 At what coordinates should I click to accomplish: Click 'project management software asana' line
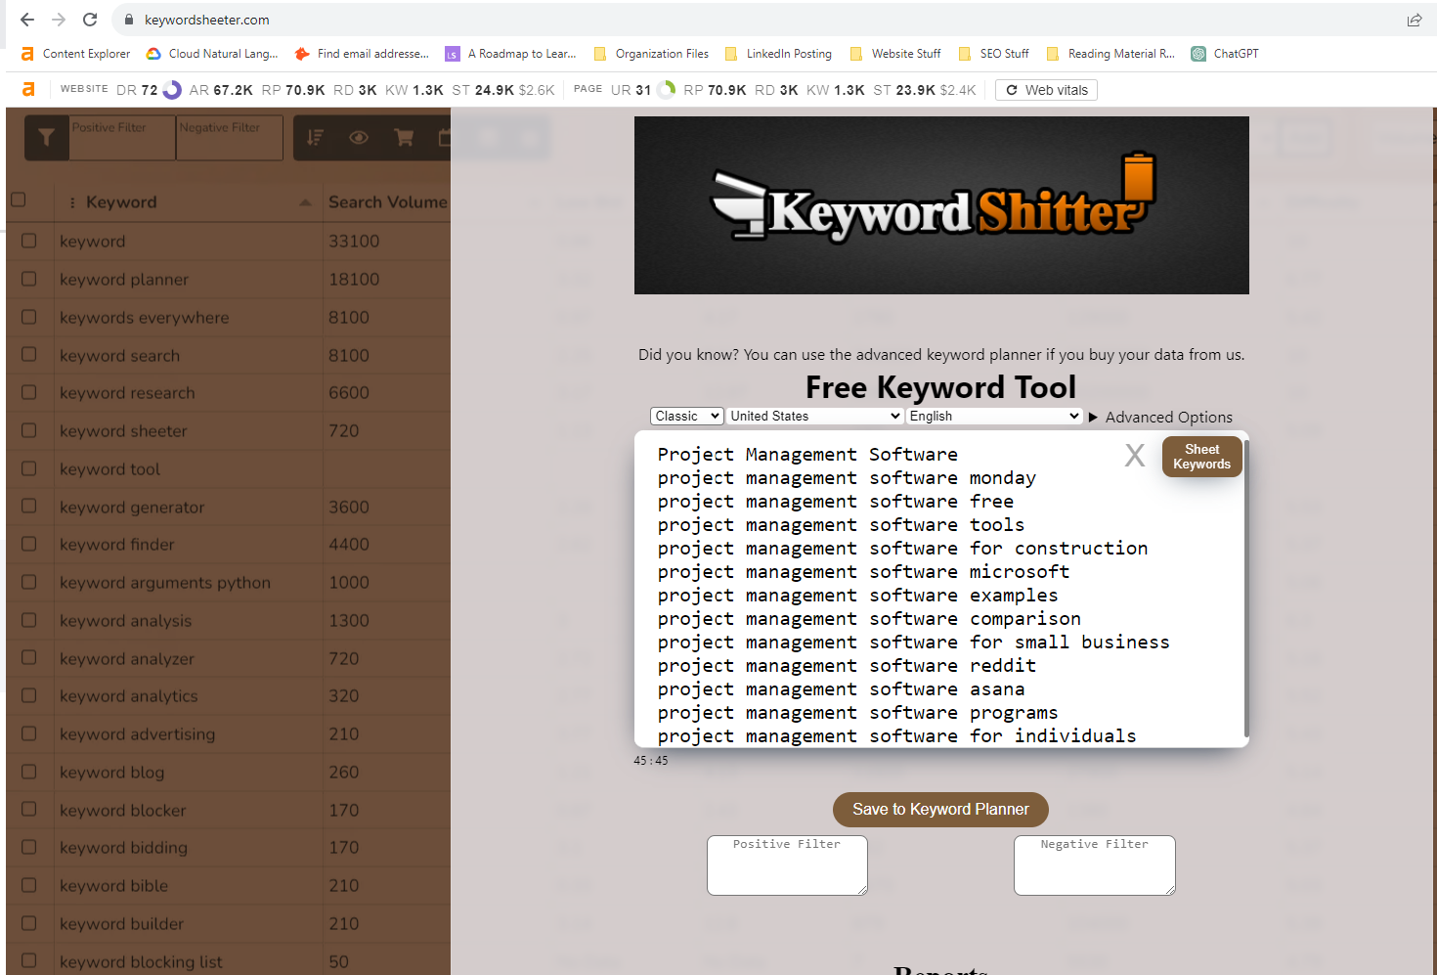click(x=841, y=689)
